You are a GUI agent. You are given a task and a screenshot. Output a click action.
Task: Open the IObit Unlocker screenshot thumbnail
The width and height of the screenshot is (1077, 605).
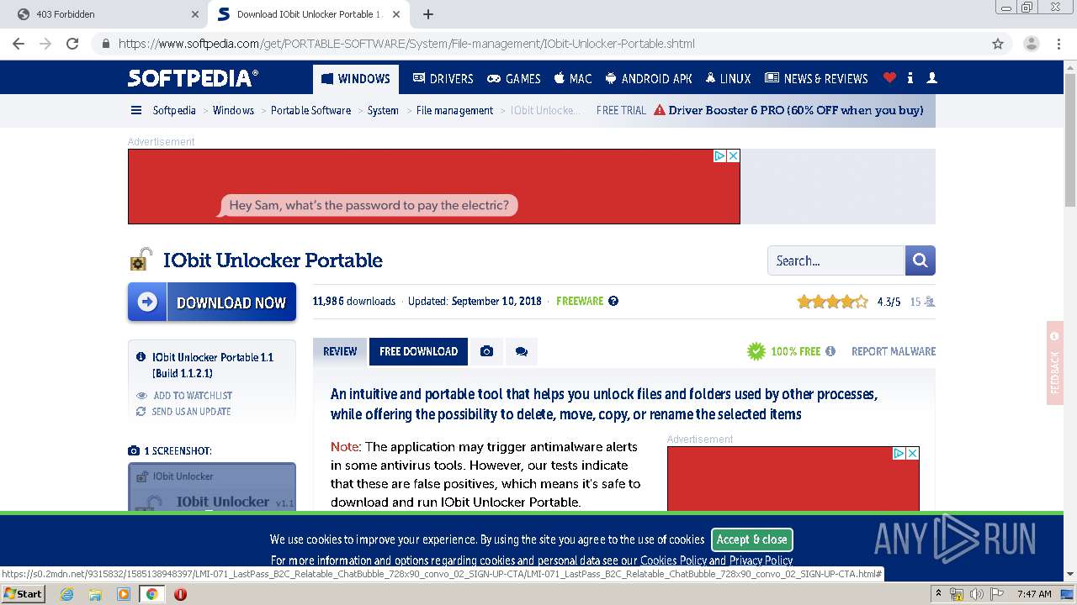[x=212, y=487]
